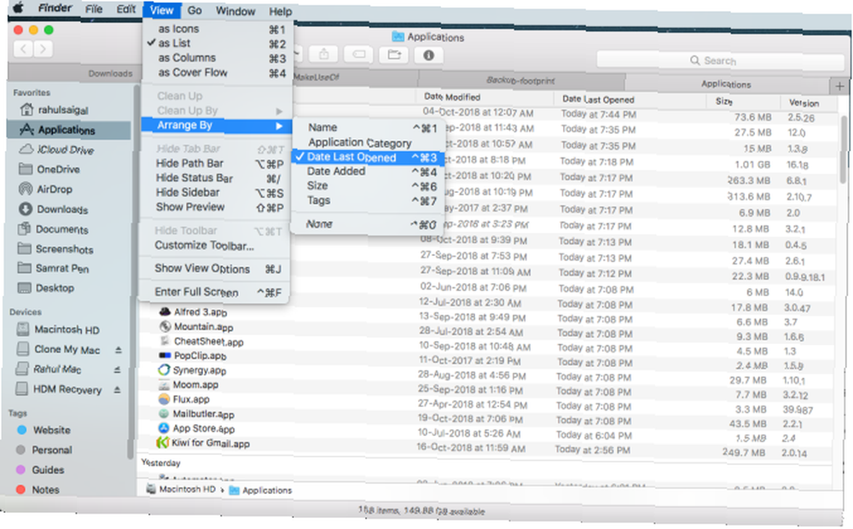Arrange by None option
Viewport: 853px width, 529px height.
click(x=366, y=224)
